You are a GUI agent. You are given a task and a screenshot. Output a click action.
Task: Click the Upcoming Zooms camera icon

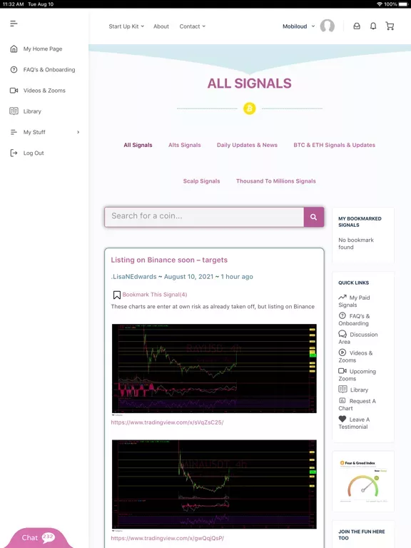(342, 371)
